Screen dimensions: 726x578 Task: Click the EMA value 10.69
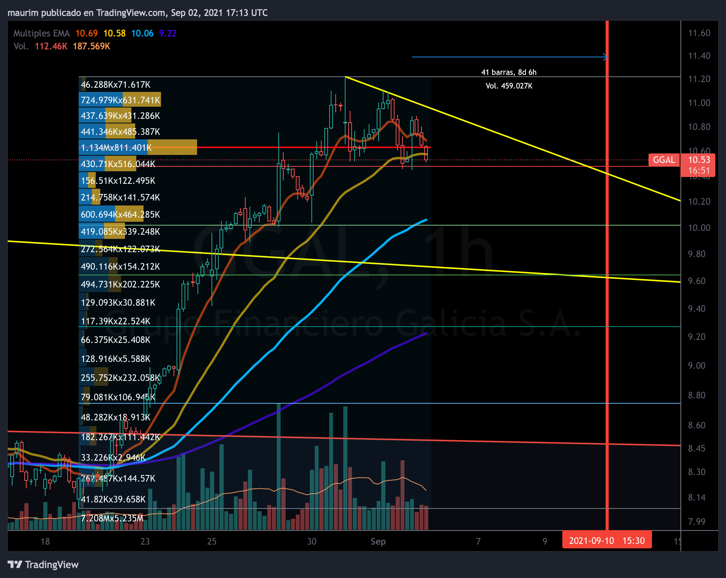[87, 33]
